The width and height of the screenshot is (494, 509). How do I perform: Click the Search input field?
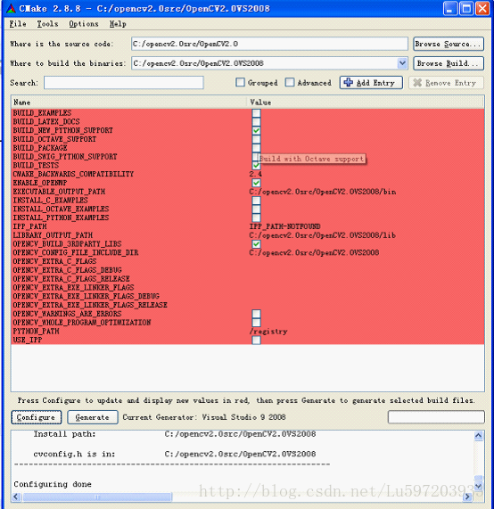click(x=124, y=83)
